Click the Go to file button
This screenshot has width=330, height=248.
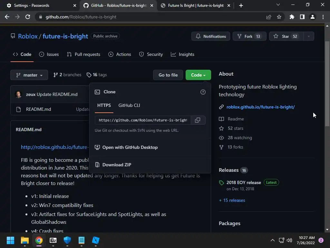click(x=168, y=75)
